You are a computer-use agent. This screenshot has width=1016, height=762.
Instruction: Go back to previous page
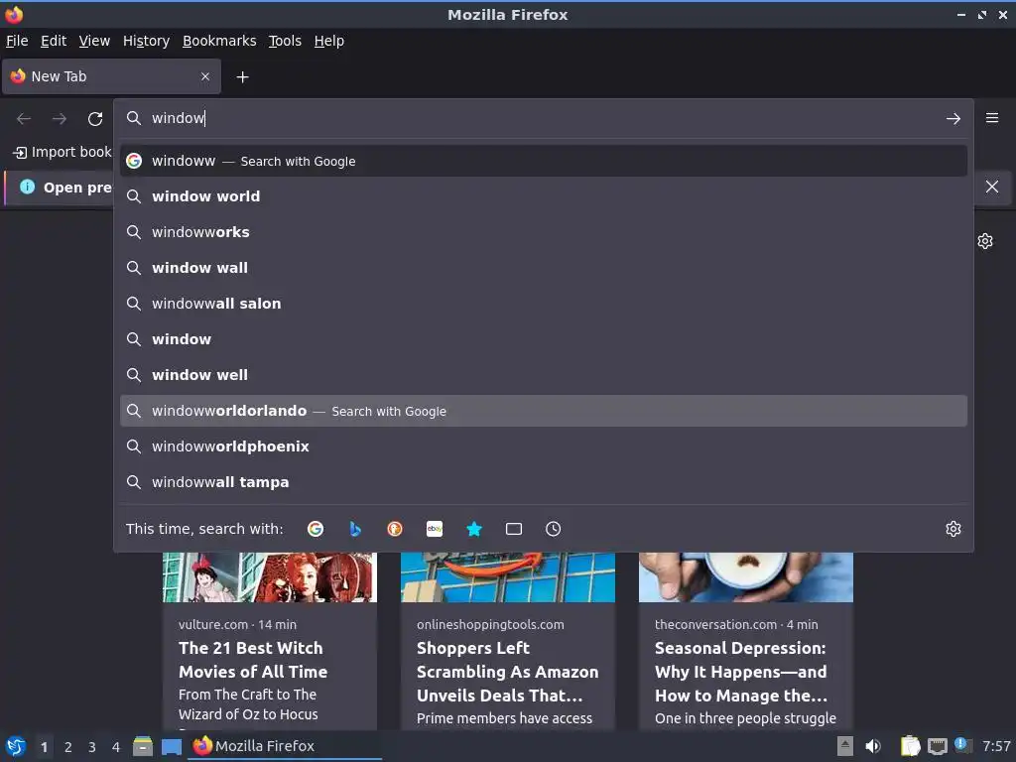[x=24, y=119]
